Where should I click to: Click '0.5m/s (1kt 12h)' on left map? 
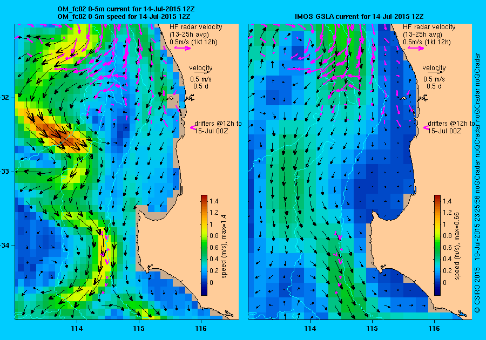(193, 42)
